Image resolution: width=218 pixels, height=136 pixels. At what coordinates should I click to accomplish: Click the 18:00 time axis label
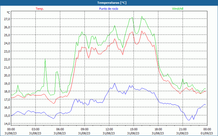[x=158, y=129]
